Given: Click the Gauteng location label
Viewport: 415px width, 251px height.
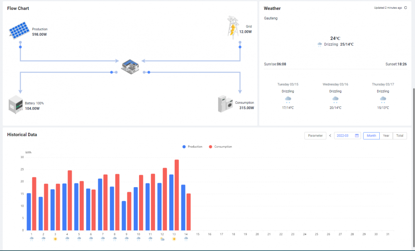Looking at the screenshot, I should coord(271,18).
